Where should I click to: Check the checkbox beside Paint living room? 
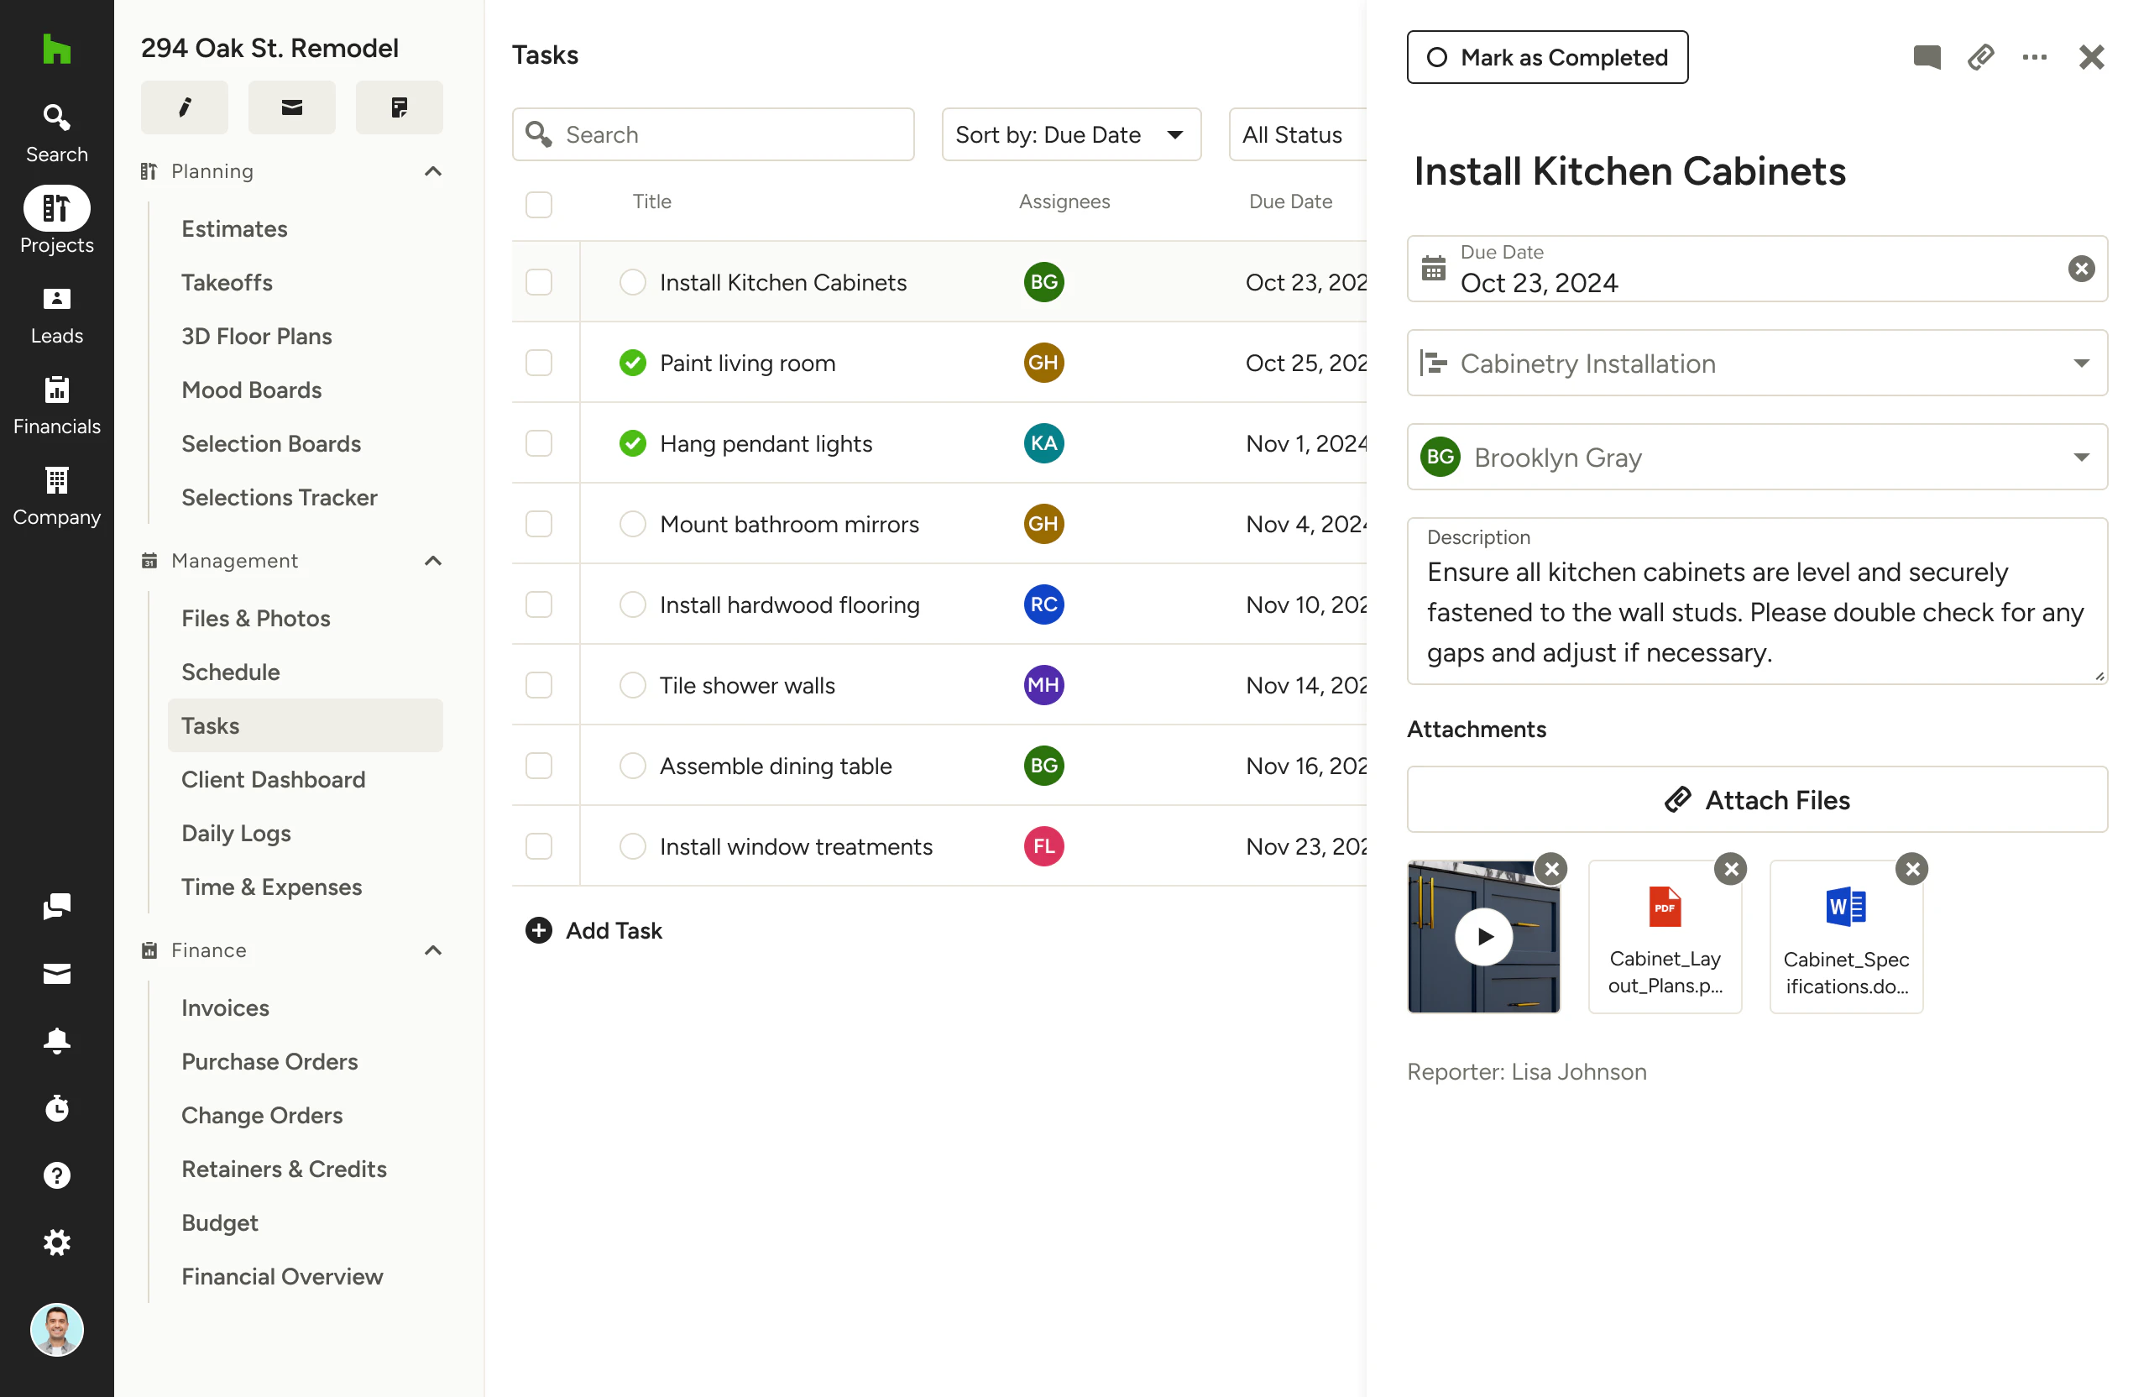pos(538,362)
